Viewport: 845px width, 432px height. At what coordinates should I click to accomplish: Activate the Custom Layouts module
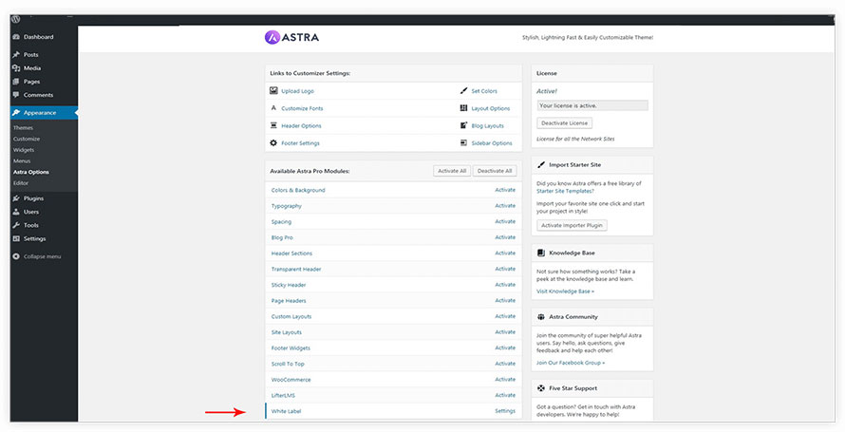pos(505,316)
